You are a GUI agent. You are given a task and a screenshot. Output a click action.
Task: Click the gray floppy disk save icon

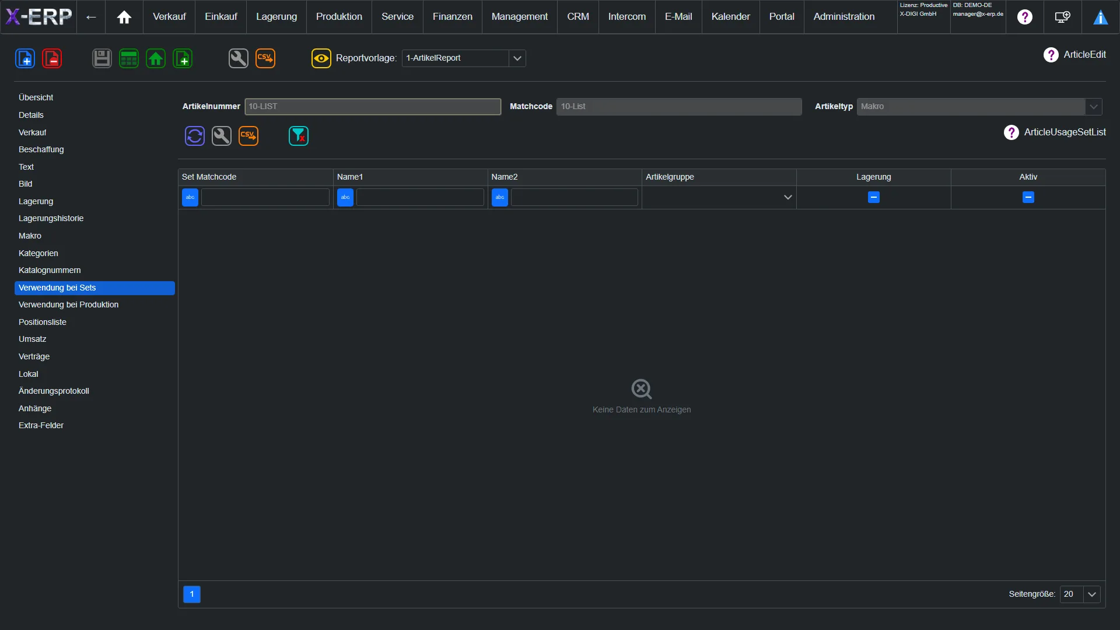pyautogui.click(x=102, y=58)
